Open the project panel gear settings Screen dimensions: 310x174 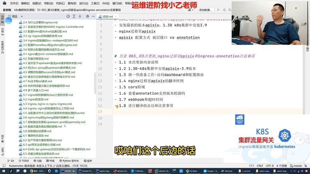pos(88,16)
